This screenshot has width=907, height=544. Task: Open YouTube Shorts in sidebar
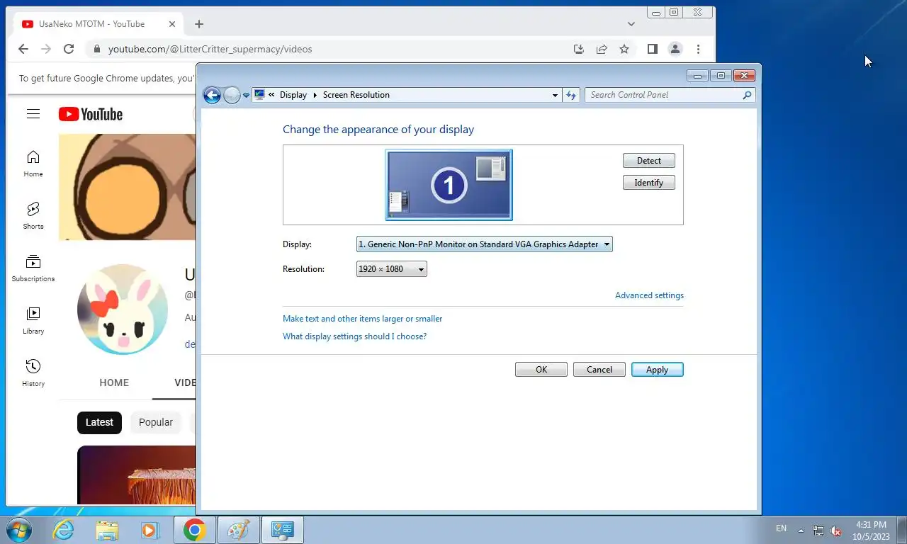(x=33, y=216)
